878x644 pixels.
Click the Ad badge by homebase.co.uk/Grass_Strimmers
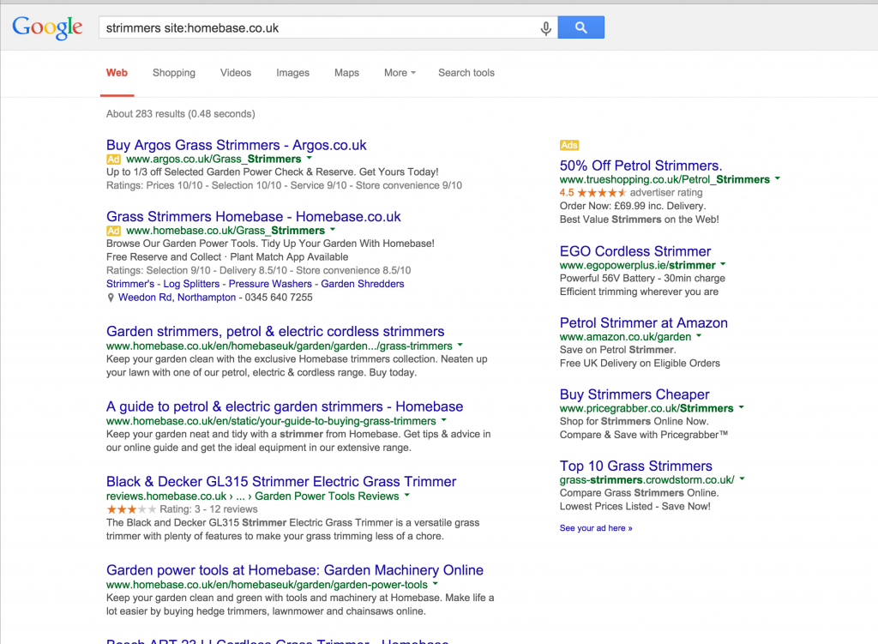pyautogui.click(x=114, y=231)
